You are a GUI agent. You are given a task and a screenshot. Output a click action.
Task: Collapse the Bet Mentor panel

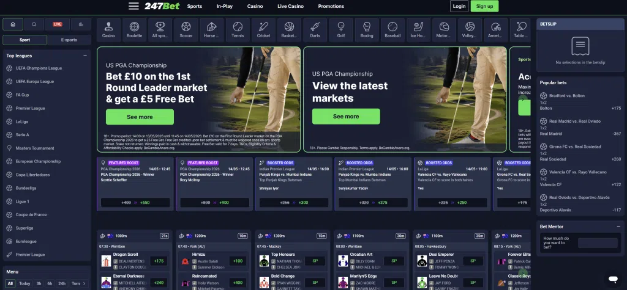coord(618,227)
